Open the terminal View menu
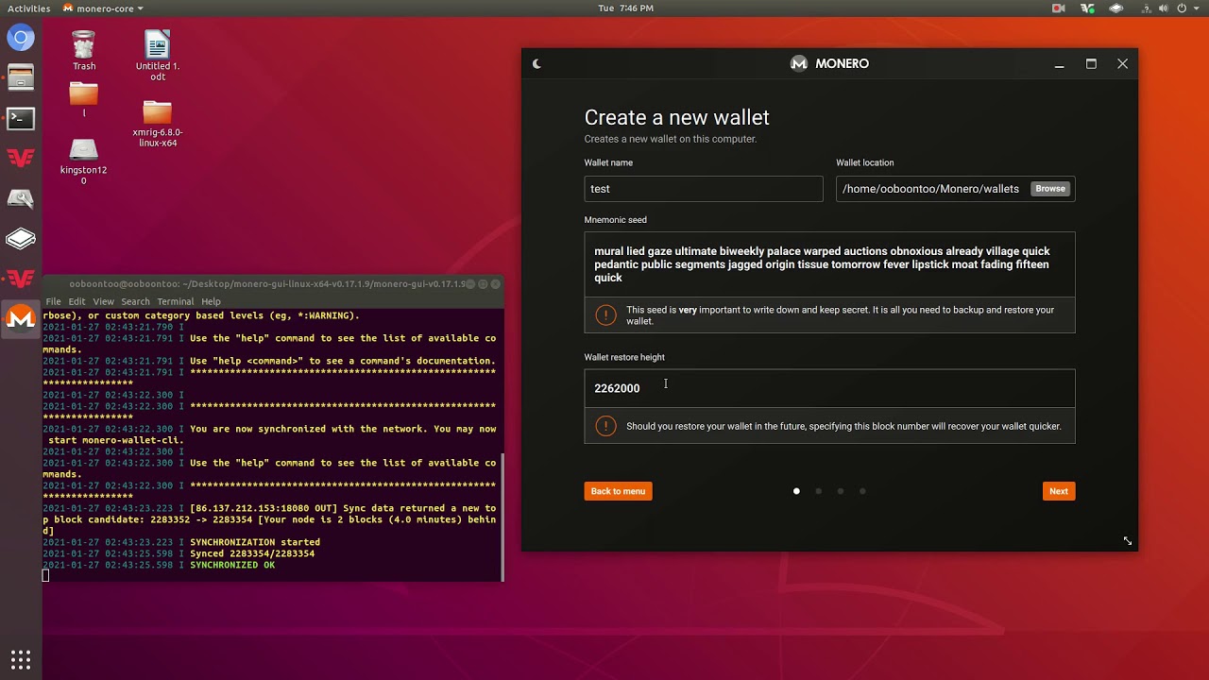Screen dimensions: 1209x680 point(103,301)
